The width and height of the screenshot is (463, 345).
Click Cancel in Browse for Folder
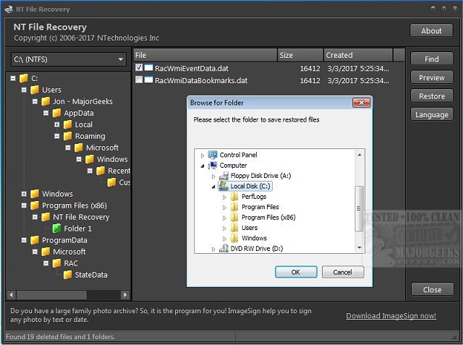(x=342, y=272)
